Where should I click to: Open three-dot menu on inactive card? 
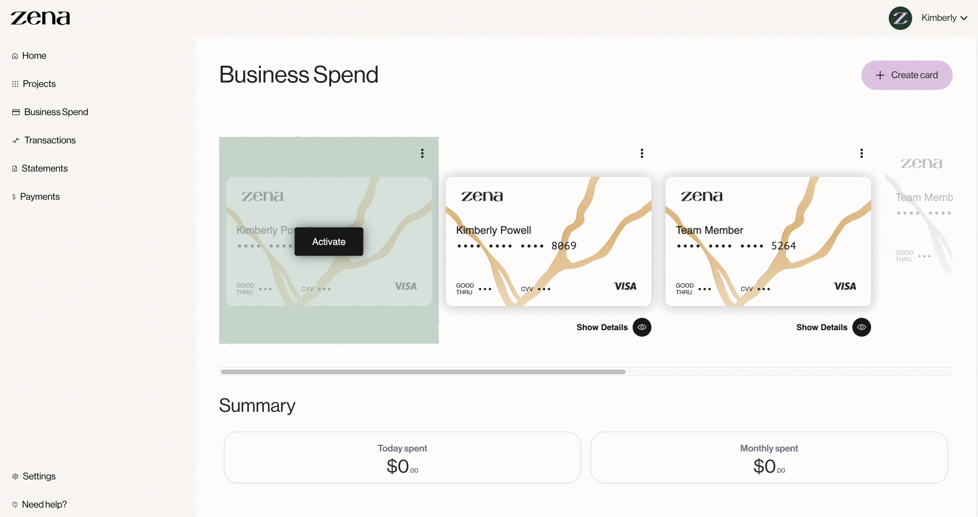point(422,153)
